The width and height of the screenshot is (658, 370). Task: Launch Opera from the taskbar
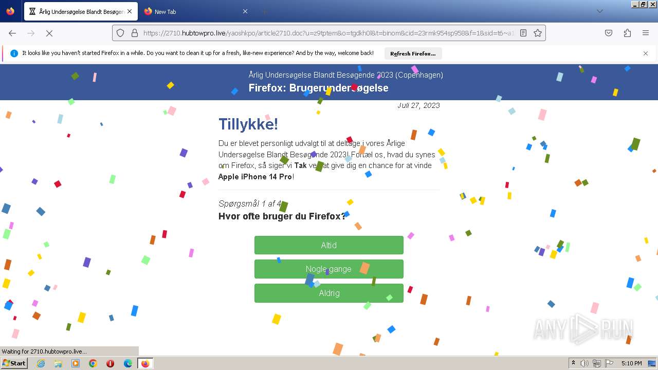click(x=110, y=363)
